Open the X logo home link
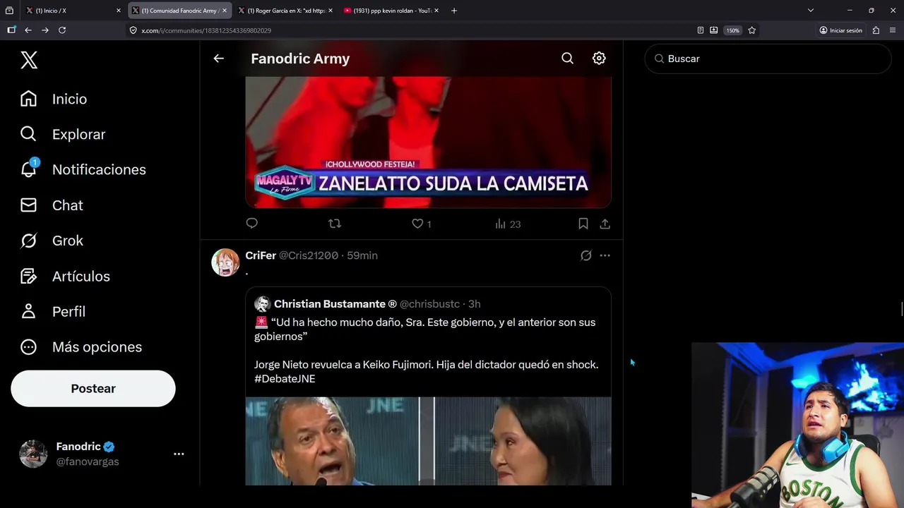The width and height of the screenshot is (904, 508). (29, 60)
